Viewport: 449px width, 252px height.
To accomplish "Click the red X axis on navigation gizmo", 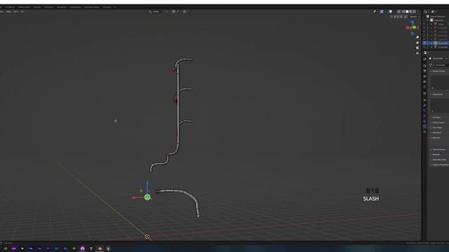I will click(x=407, y=27).
